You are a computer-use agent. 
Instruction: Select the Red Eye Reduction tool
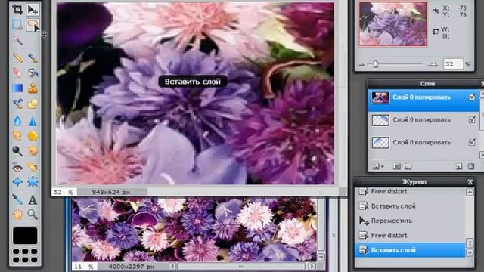point(17,167)
